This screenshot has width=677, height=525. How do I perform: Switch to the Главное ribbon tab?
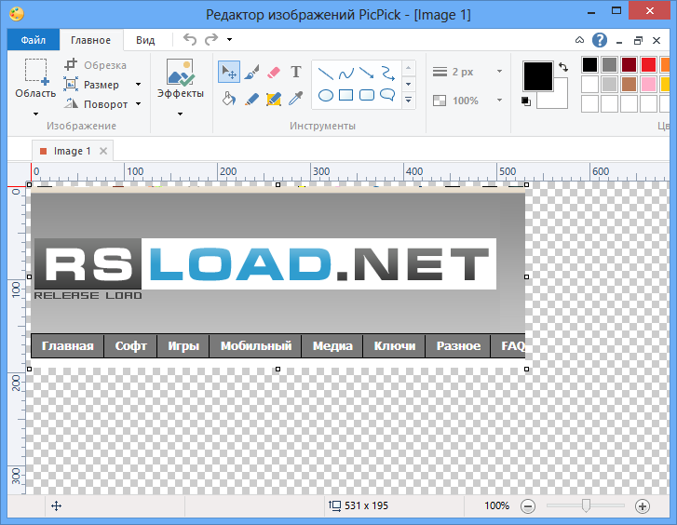(x=90, y=40)
